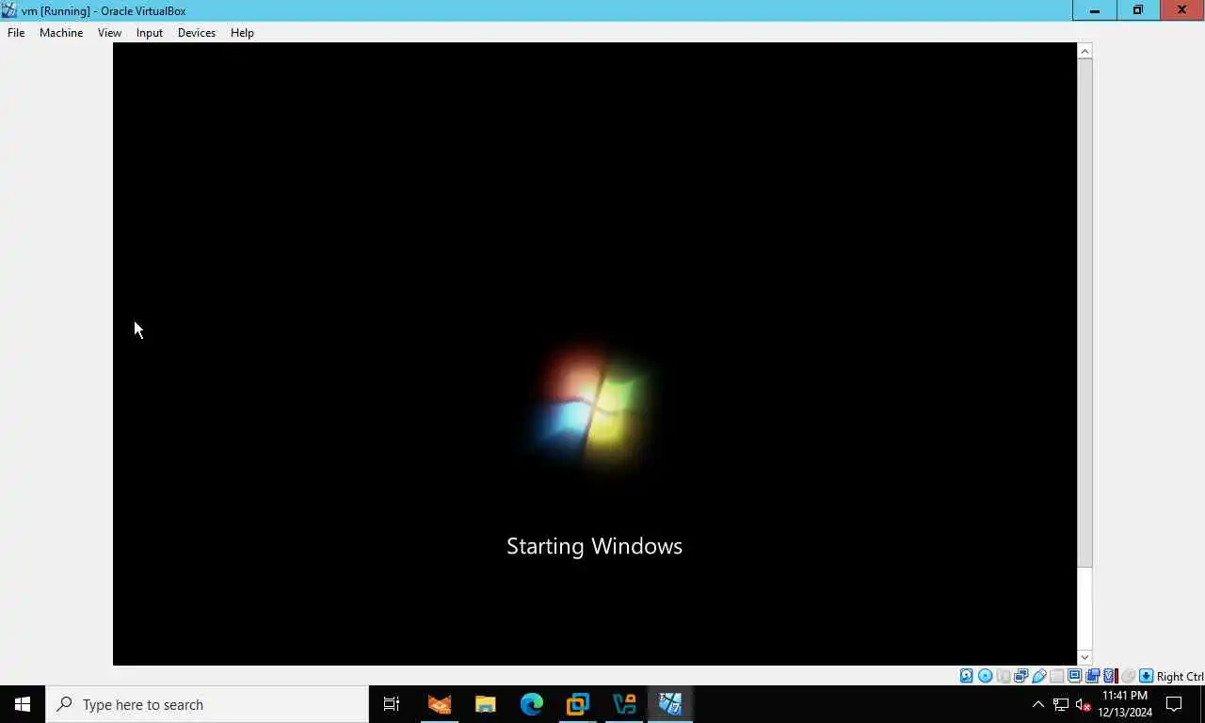Image resolution: width=1205 pixels, height=723 pixels.
Task: Open the orange fox app on the taskbar
Action: click(440, 704)
